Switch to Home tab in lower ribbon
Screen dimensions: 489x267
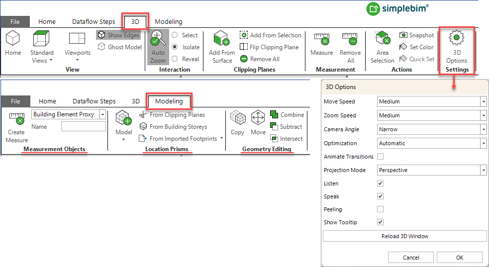[47, 101]
